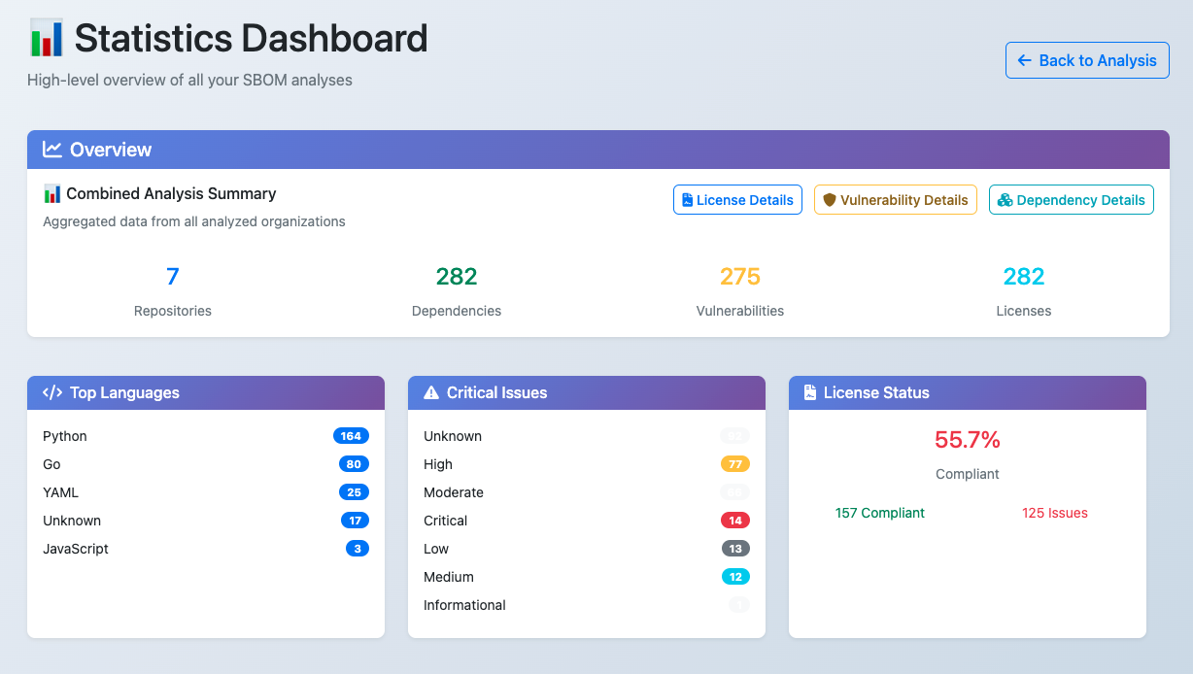The width and height of the screenshot is (1193, 674).
Task: Click the bar chart icon beside Statistics Dashboard
Action: [x=46, y=39]
